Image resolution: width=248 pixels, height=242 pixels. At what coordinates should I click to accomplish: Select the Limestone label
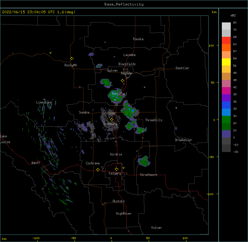pyautogui.click(x=44, y=102)
